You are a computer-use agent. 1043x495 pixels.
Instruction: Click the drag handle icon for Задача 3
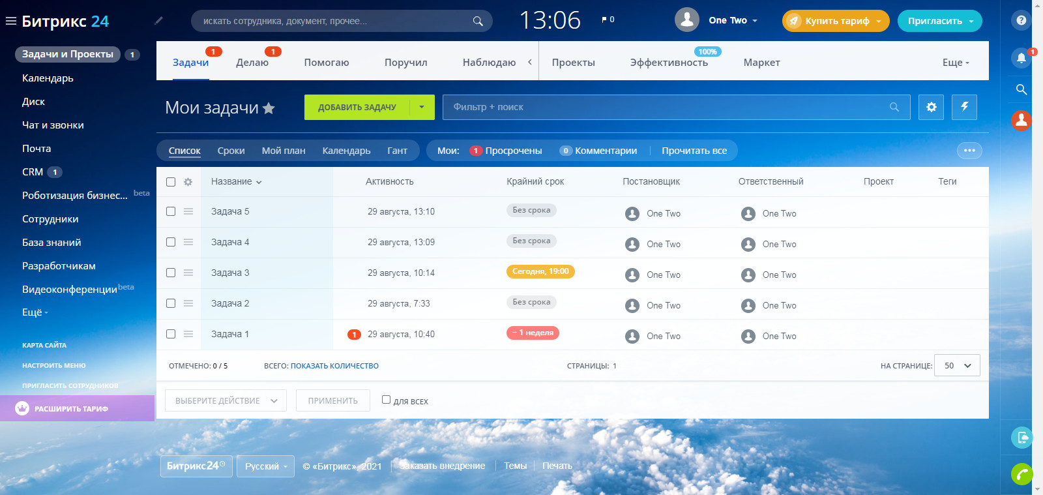point(188,273)
